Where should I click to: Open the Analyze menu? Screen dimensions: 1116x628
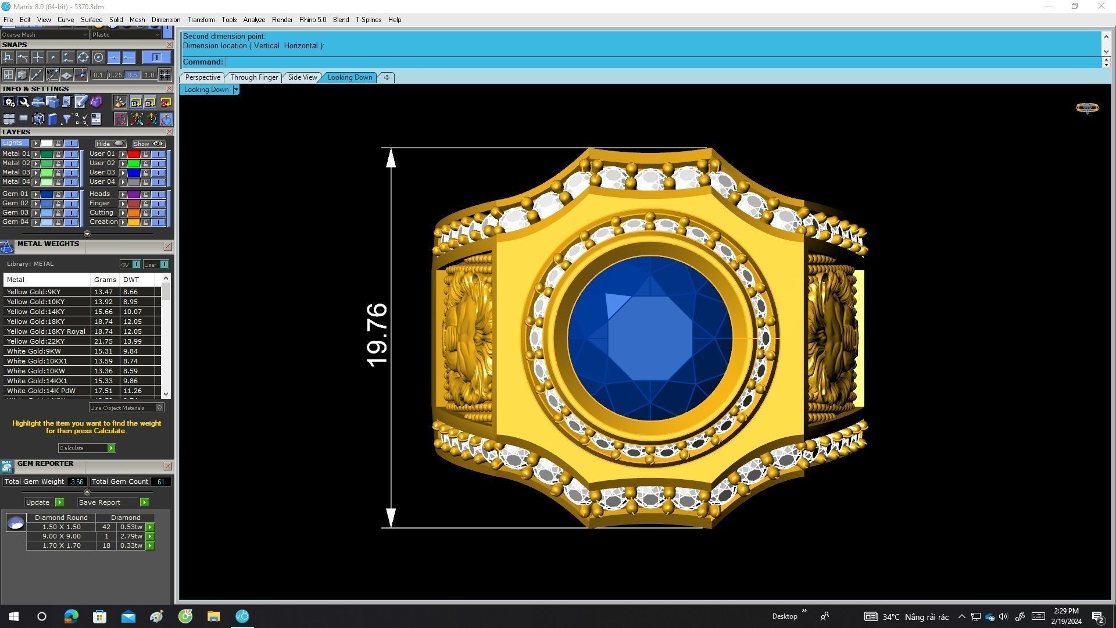(x=254, y=20)
